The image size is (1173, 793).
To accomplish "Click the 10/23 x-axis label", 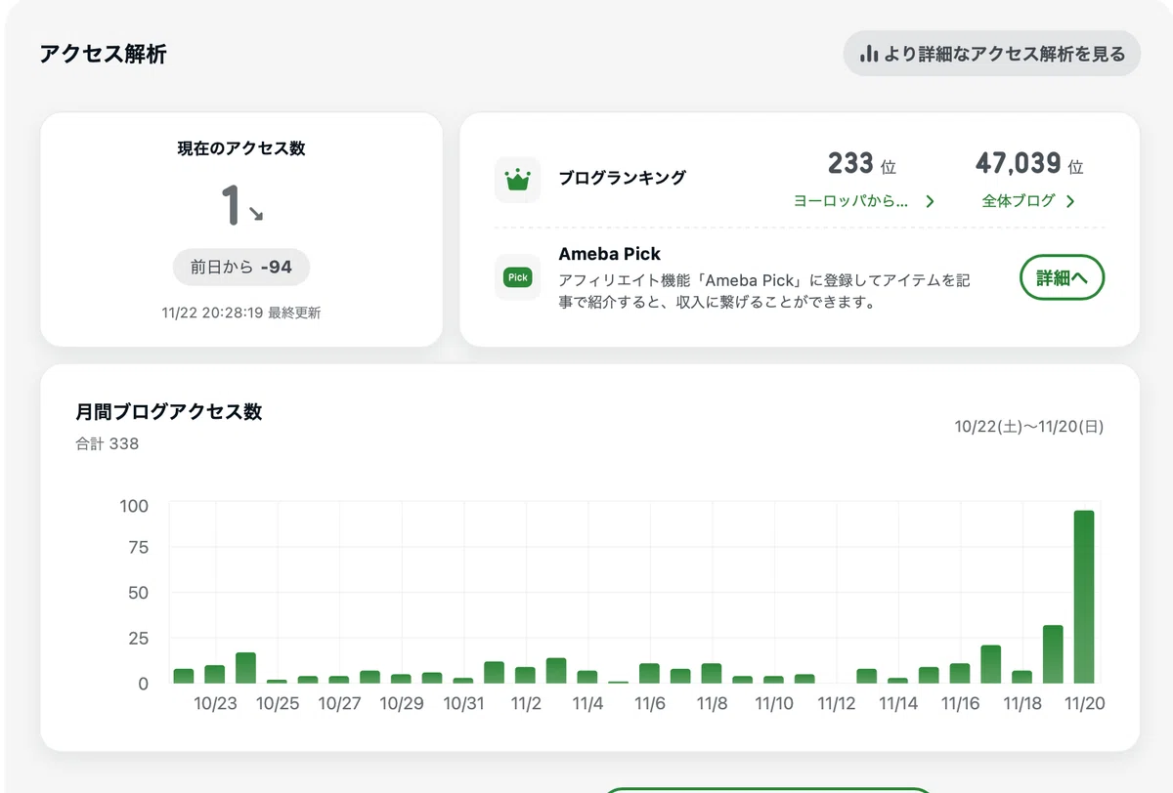I will (x=215, y=704).
